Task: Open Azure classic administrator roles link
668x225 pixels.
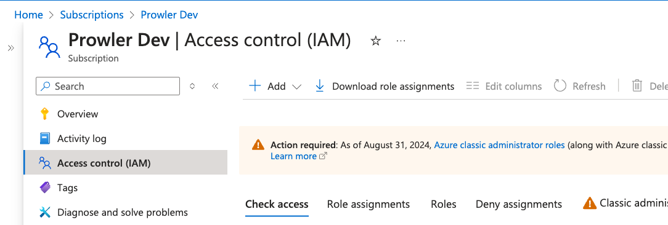Action: pyautogui.click(x=499, y=145)
